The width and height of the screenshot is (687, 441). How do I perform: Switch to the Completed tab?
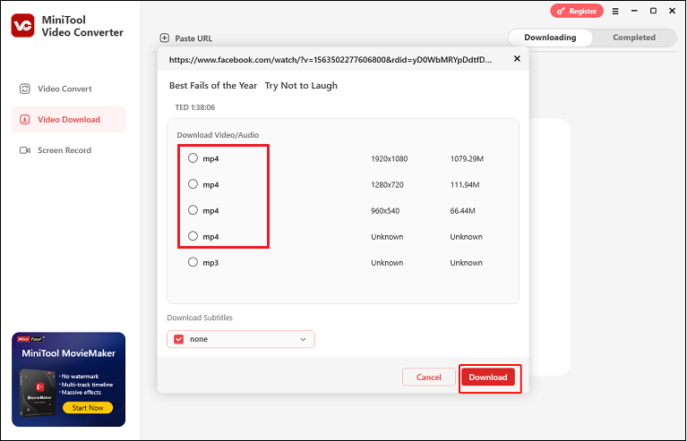pyautogui.click(x=634, y=38)
